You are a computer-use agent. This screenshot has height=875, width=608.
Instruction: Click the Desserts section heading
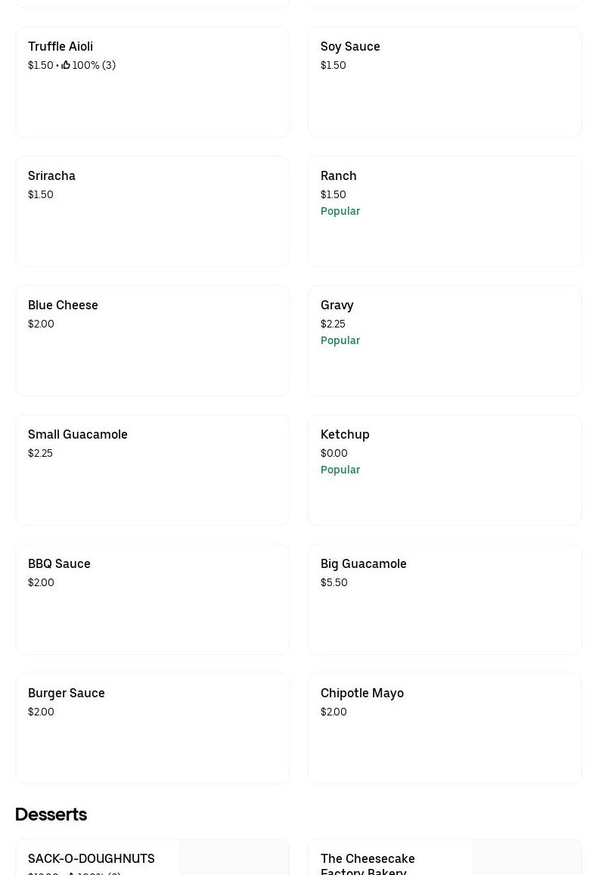(x=51, y=814)
